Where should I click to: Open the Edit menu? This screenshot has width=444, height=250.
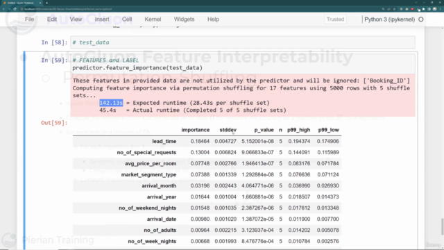tap(52, 19)
